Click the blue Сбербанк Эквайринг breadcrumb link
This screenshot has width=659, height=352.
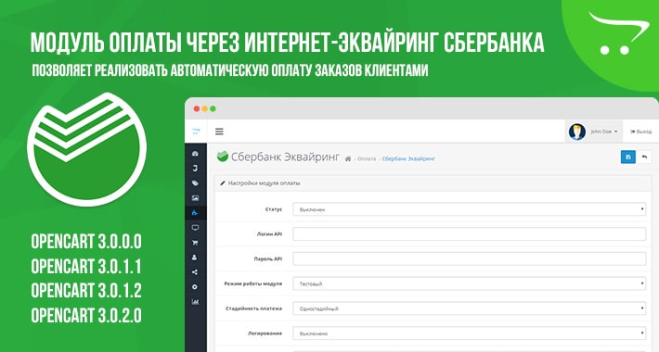408,158
